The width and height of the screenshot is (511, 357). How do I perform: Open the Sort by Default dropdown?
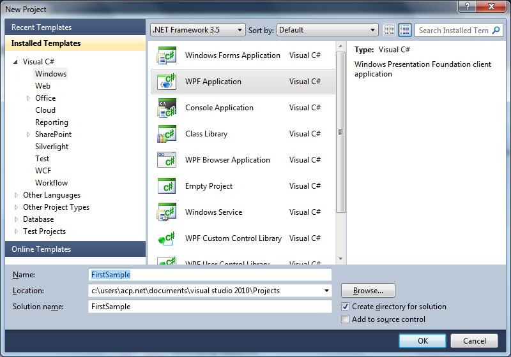[x=327, y=30]
